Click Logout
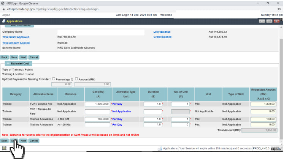 [x=6, y=15]
